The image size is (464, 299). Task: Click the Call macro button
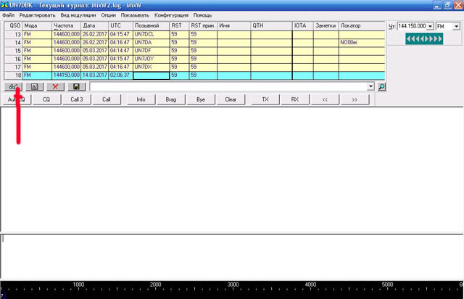pos(107,99)
